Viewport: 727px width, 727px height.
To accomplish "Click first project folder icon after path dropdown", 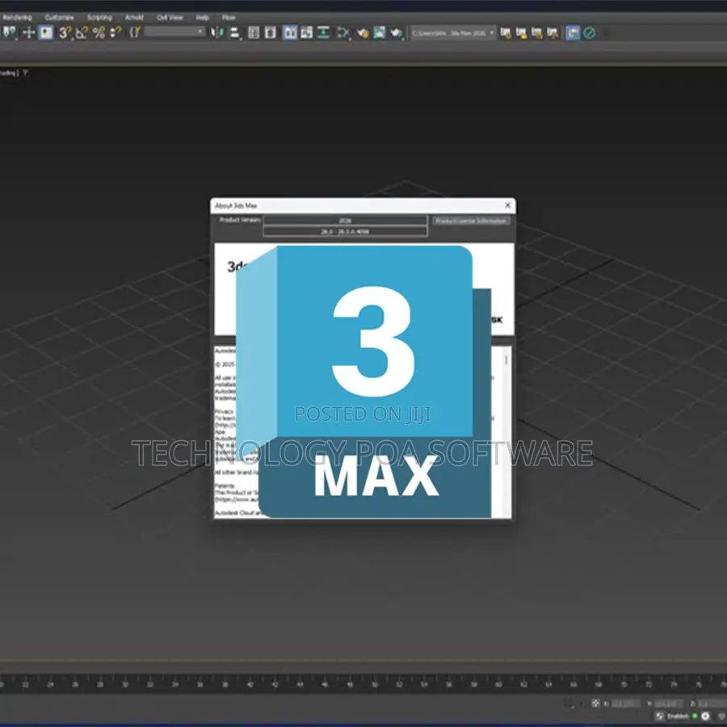I will (x=506, y=33).
